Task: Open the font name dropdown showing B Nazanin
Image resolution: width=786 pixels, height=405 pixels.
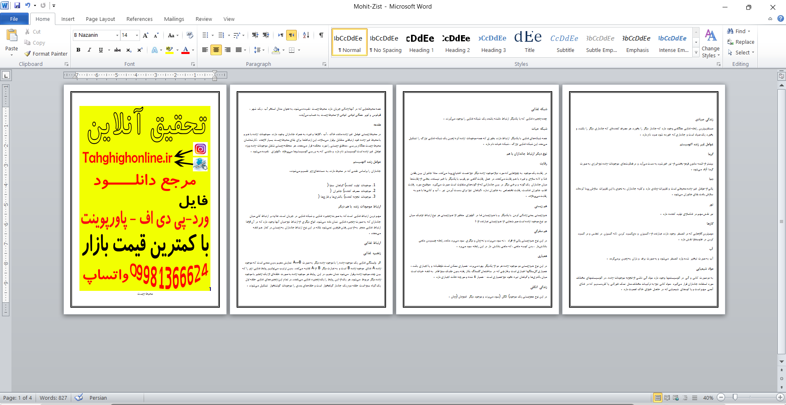Action: (x=117, y=35)
